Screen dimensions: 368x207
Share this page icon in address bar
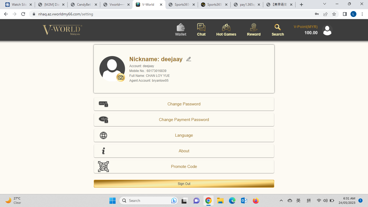click(x=325, y=14)
